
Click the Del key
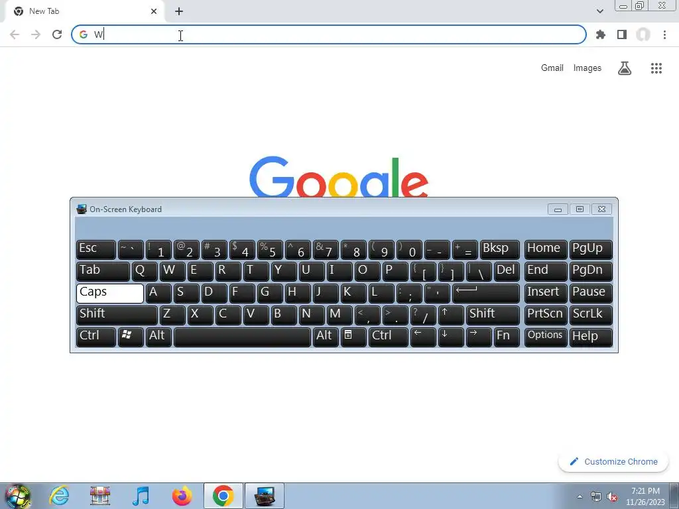tap(507, 271)
